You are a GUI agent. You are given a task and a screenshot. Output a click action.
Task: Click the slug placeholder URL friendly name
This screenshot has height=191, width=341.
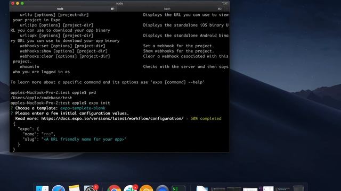pyautogui.click(x=84, y=139)
